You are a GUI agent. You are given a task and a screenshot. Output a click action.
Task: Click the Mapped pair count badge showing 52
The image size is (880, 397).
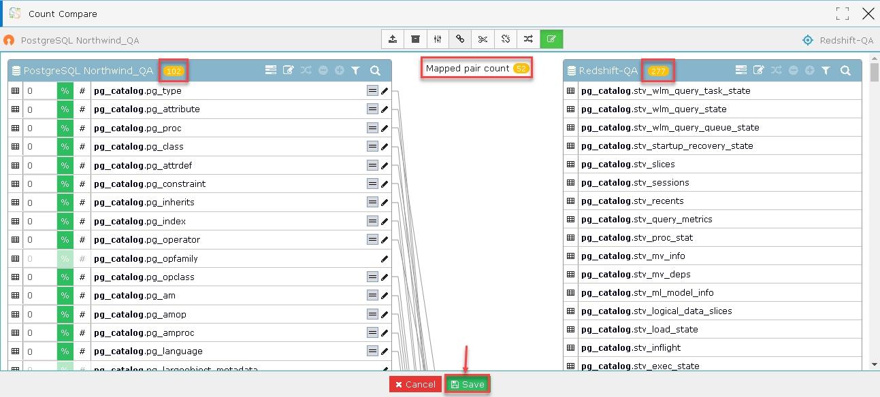coord(518,68)
